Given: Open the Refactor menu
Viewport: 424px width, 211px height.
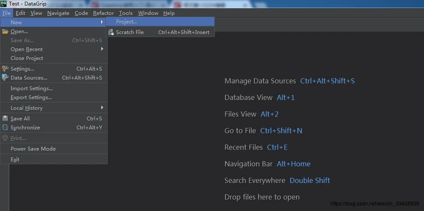Looking at the screenshot, I should [103, 13].
